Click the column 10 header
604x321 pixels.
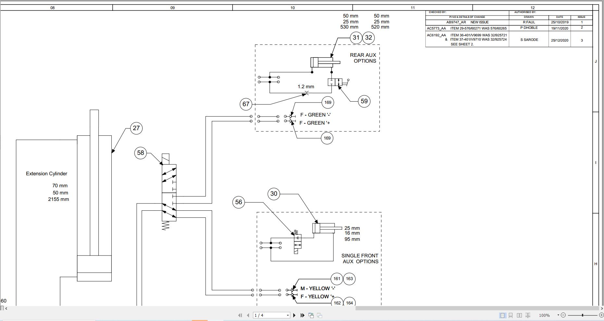point(293,8)
